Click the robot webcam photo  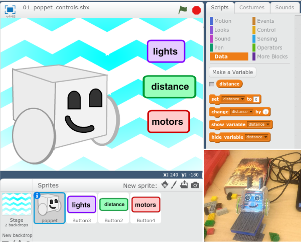(x=252, y=196)
